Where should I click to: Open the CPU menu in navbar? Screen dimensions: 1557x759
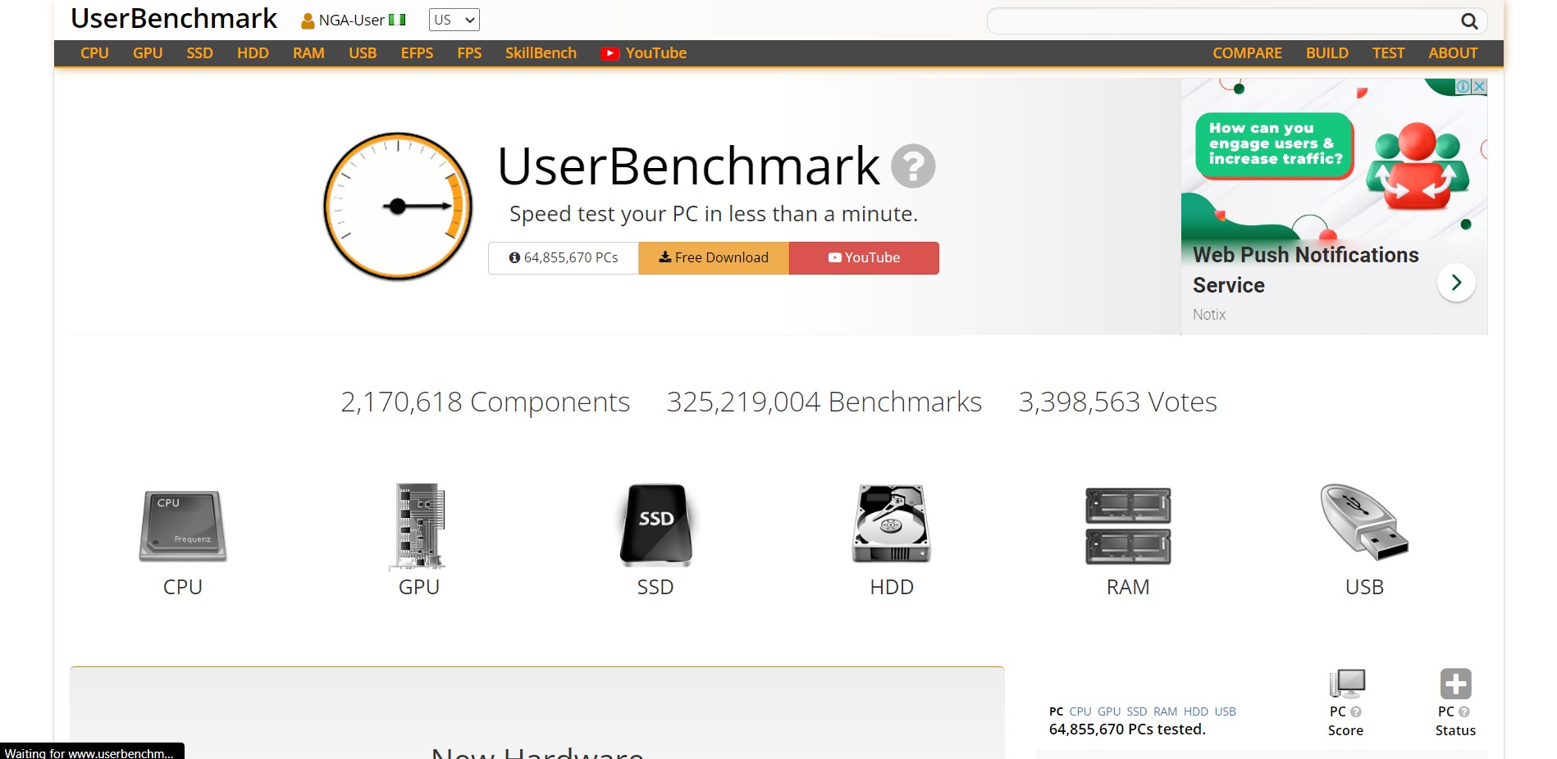(94, 53)
